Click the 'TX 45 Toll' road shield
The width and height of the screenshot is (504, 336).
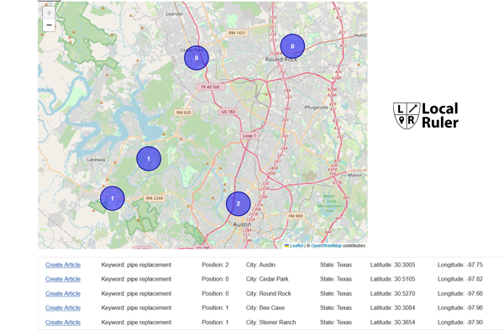click(x=210, y=87)
